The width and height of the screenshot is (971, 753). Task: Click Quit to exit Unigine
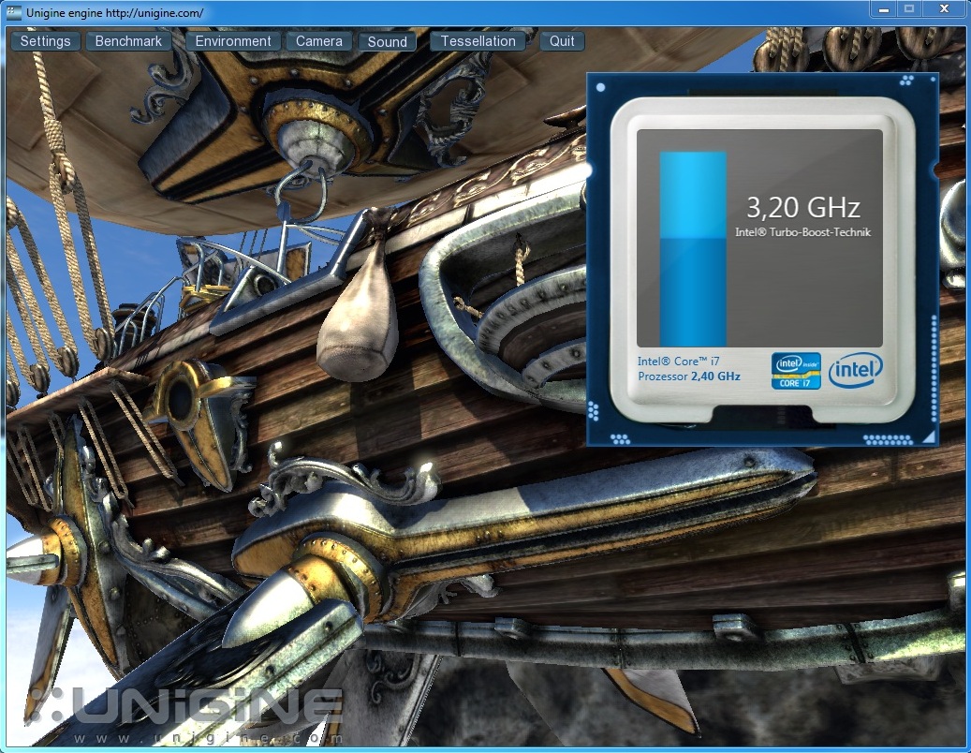pyautogui.click(x=562, y=41)
